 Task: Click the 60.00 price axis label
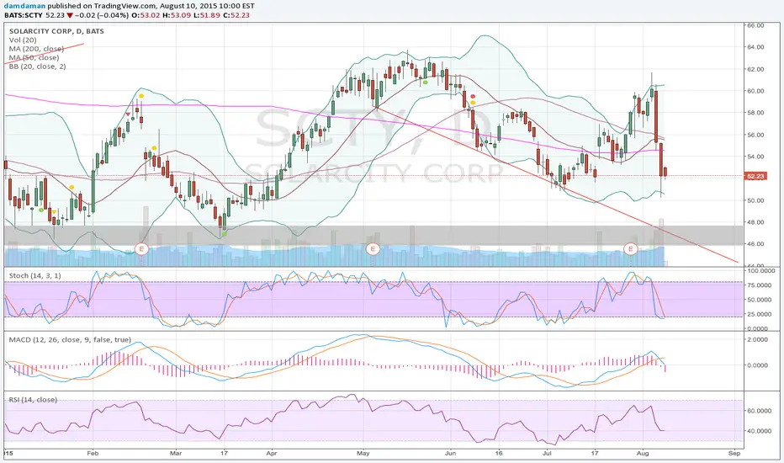(755, 91)
